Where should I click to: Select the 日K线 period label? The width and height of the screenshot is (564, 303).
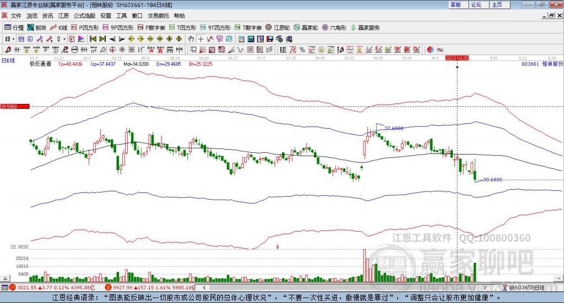(x=8, y=60)
